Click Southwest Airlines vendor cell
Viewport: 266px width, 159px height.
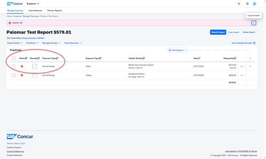[x=136, y=75]
